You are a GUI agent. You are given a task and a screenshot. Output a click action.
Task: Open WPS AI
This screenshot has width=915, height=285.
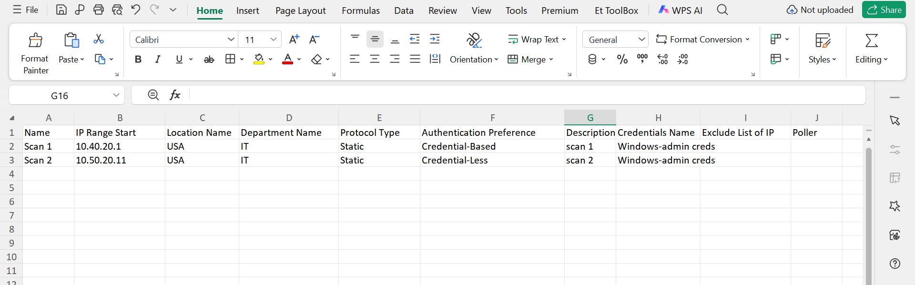click(x=680, y=10)
